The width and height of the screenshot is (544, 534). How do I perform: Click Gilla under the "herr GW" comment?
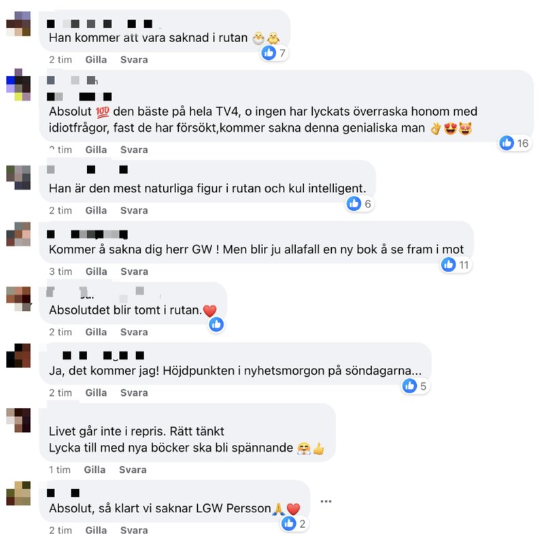(x=97, y=271)
